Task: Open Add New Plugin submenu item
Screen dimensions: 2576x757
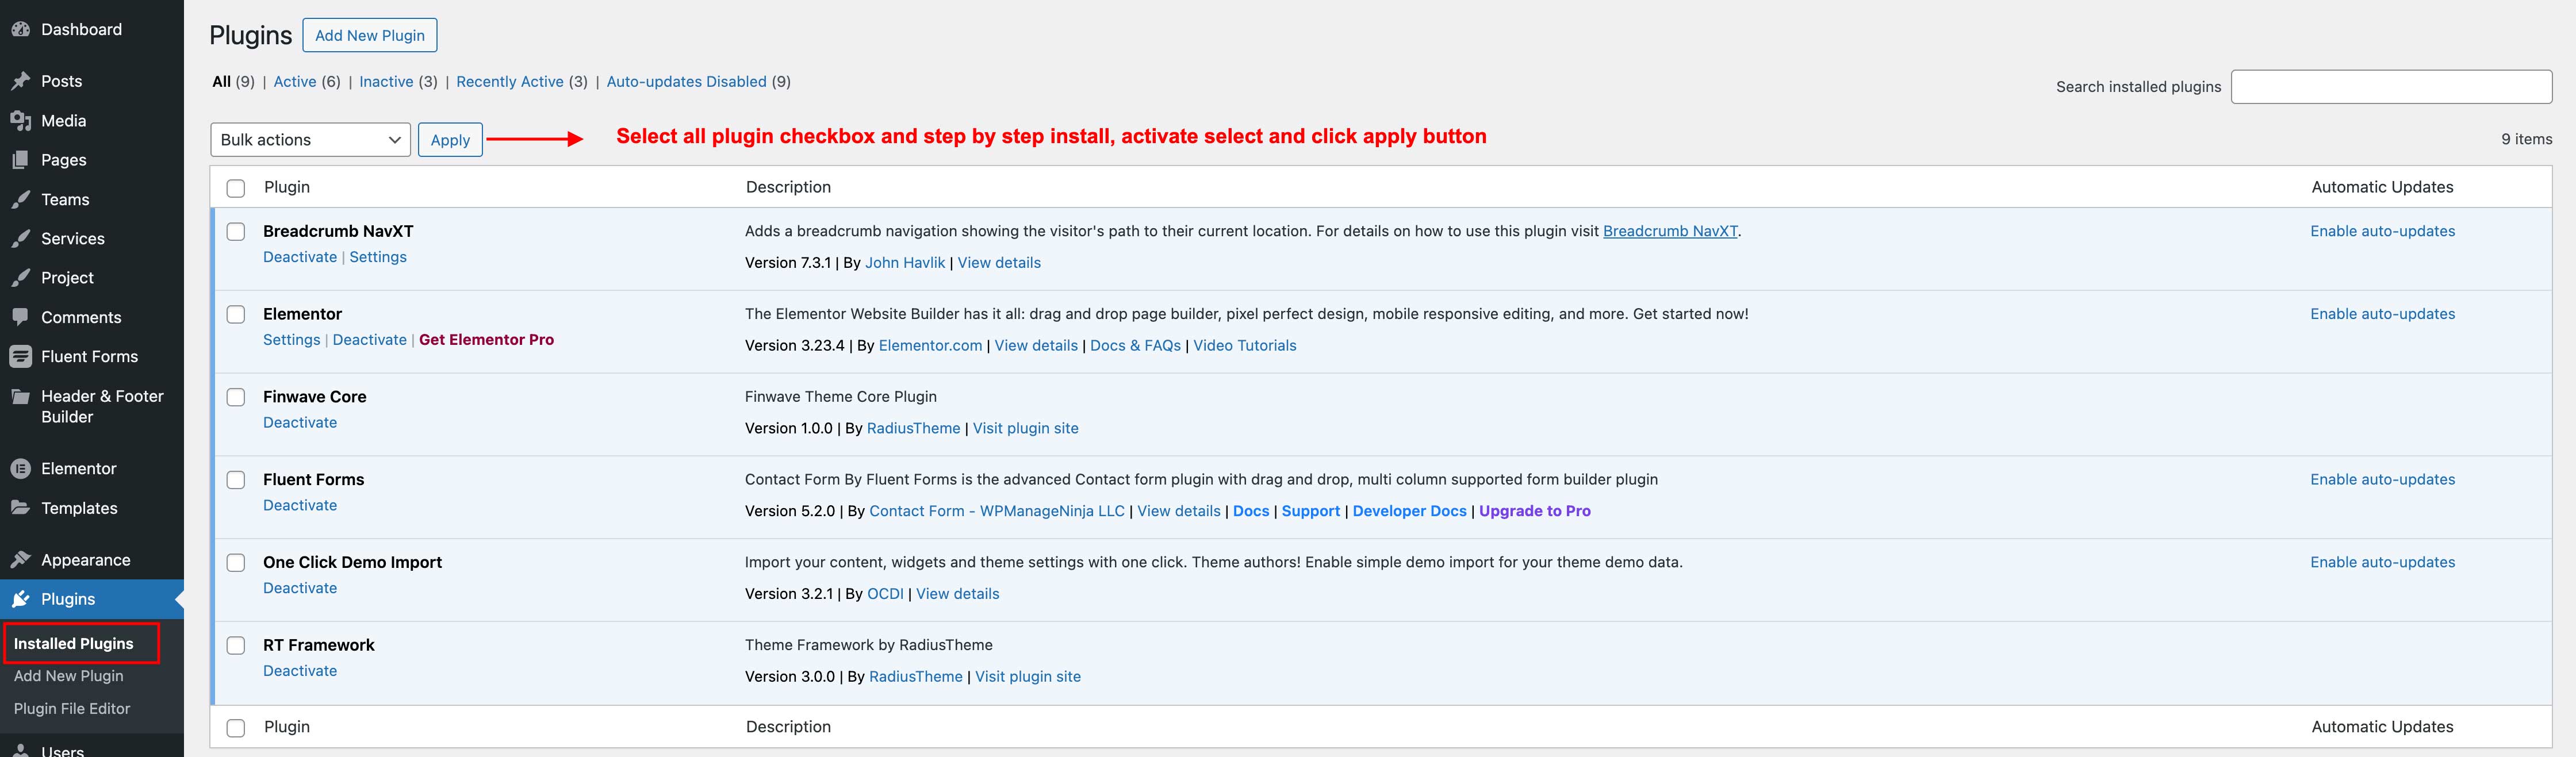Action: pos(69,676)
